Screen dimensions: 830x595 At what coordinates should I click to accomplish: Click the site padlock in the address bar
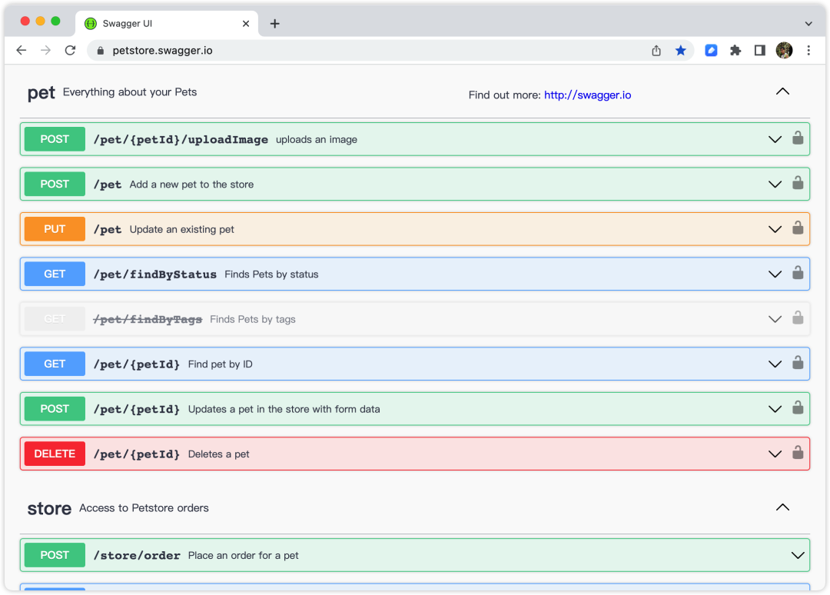tap(101, 50)
